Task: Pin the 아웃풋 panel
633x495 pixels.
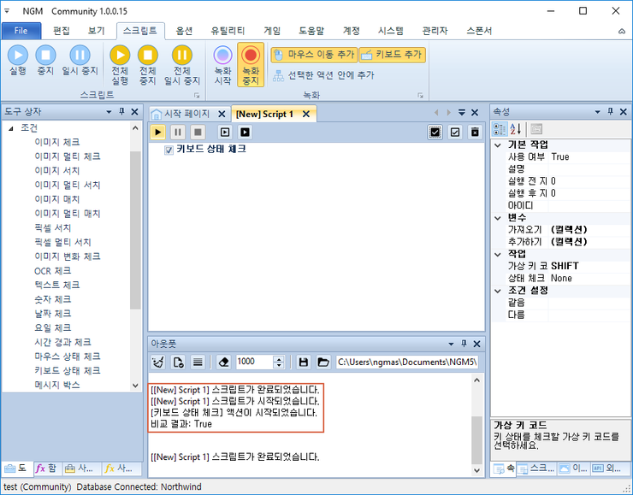Action: [464, 344]
